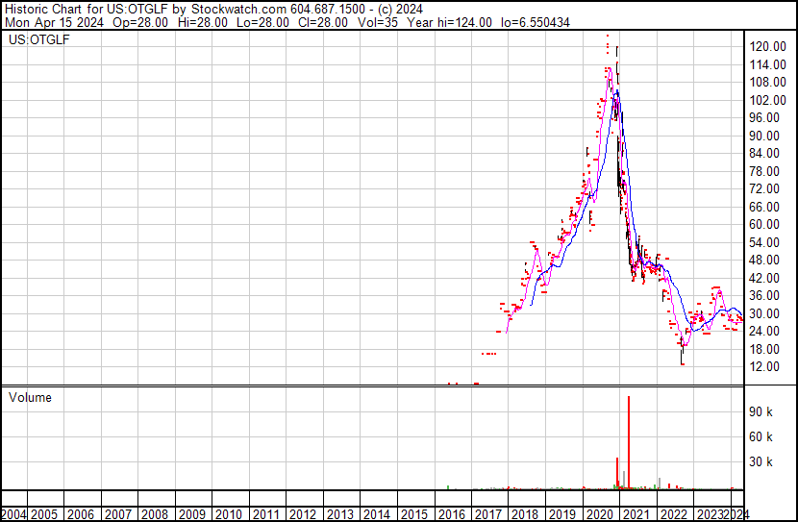Click the 42.00 price axis label

click(x=764, y=278)
